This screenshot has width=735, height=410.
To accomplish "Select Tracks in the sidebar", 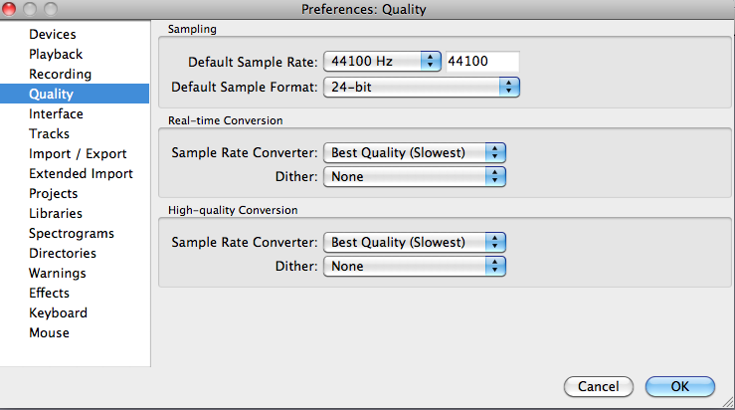I will 49,134.
